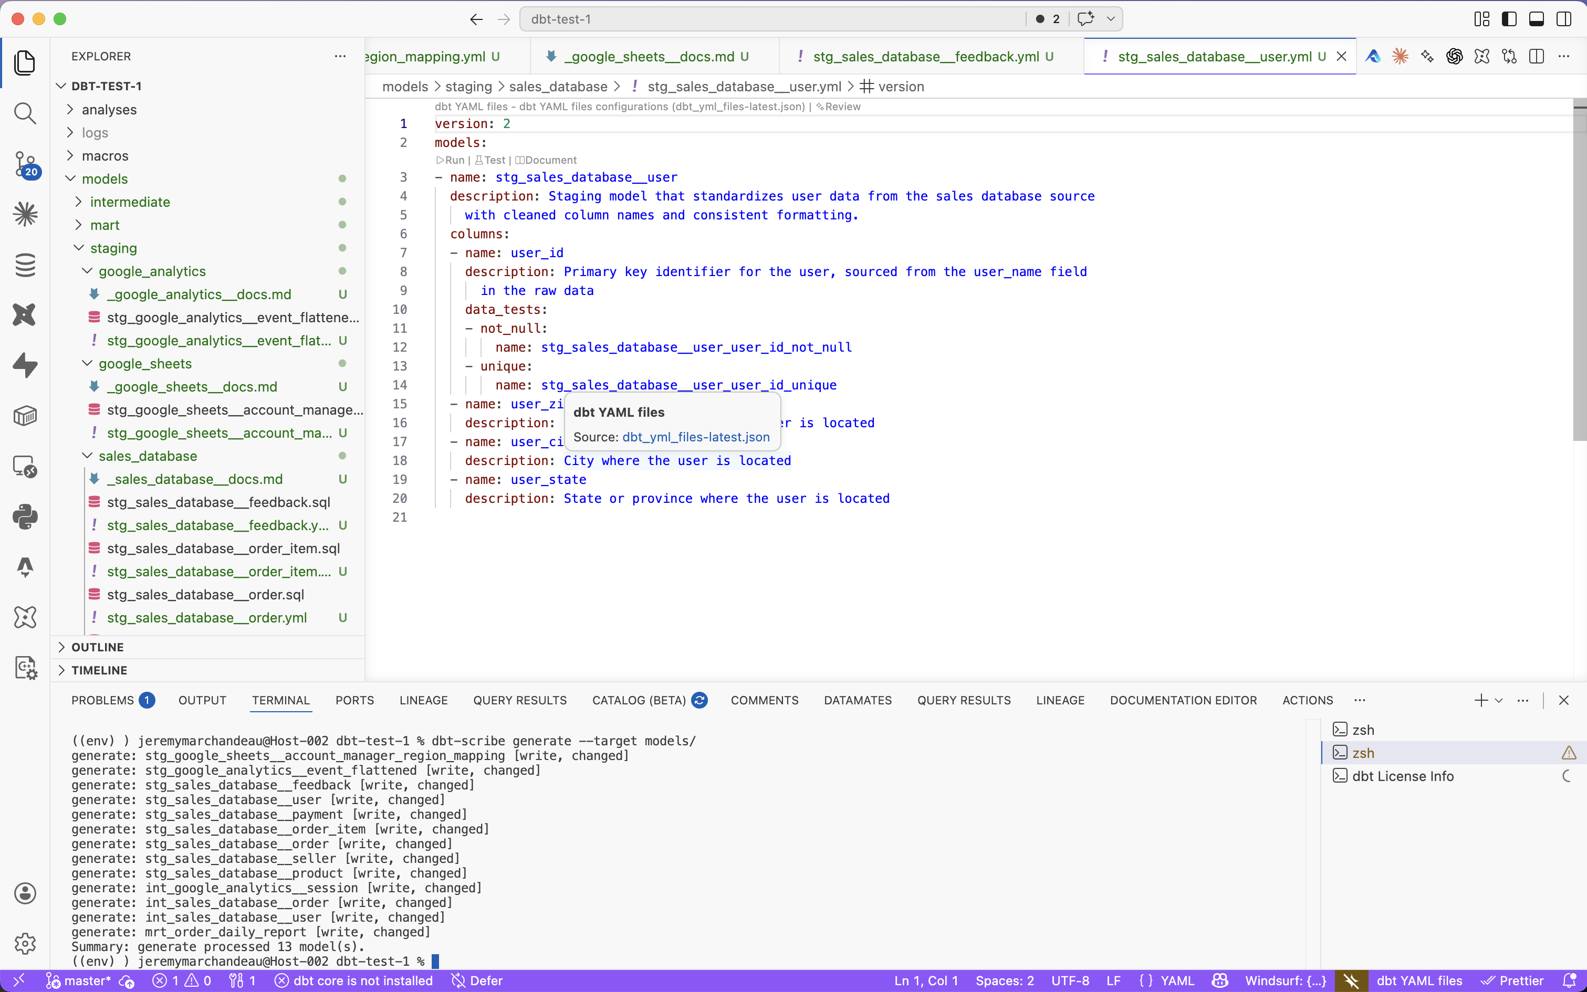The image size is (1587, 992).
Task: Open remote window button in status bar
Action: click(x=19, y=980)
